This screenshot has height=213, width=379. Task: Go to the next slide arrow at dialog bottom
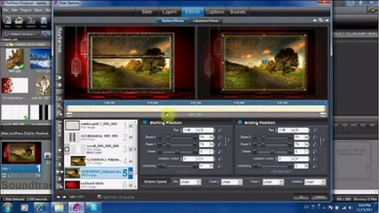[64, 197]
